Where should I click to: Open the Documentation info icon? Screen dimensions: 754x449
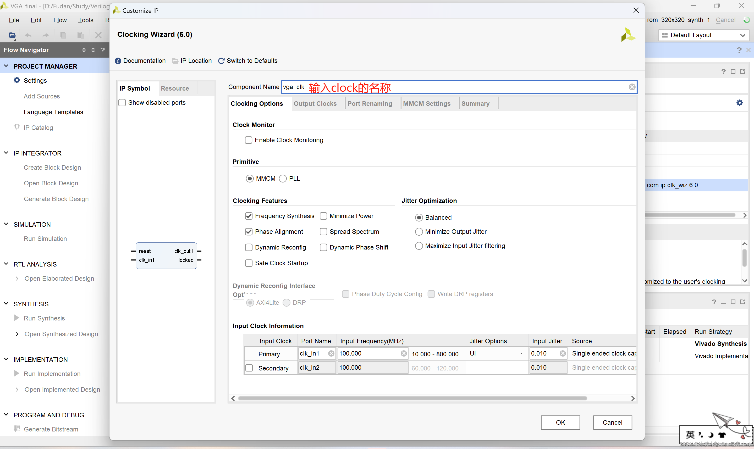pyautogui.click(x=118, y=61)
